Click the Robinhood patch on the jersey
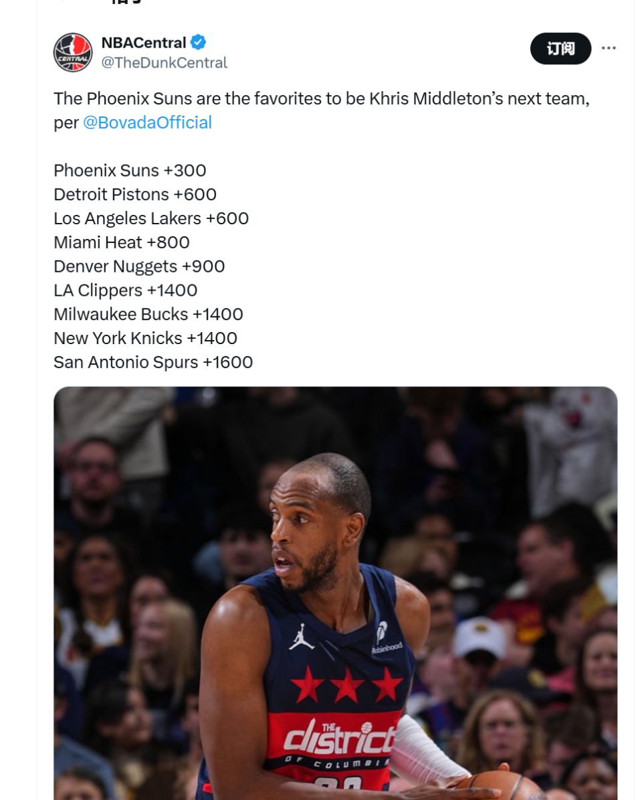This screenshot has height=800, width=642. (386, 637)
